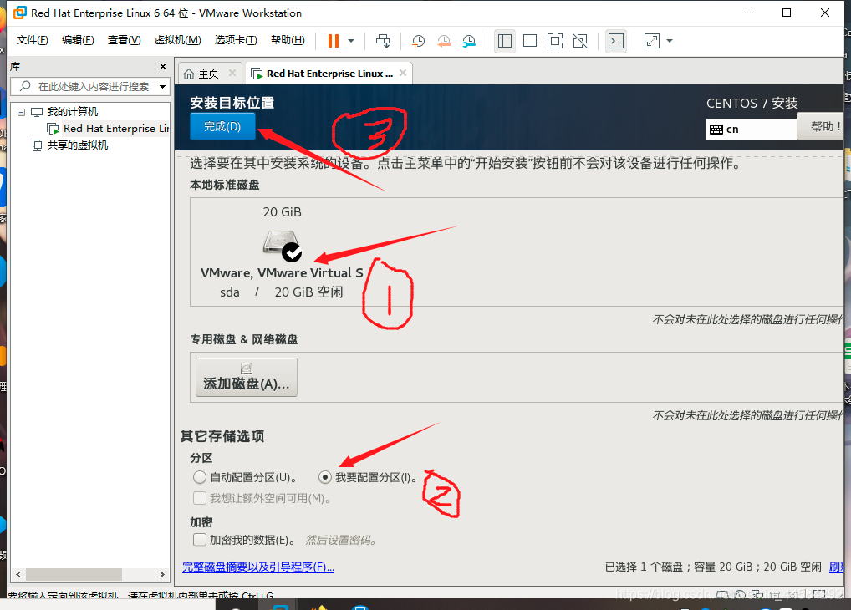Open the snapshot manager icon
Image resolution: width=851 pixels, height=610 pixels.
coord(469,41)
